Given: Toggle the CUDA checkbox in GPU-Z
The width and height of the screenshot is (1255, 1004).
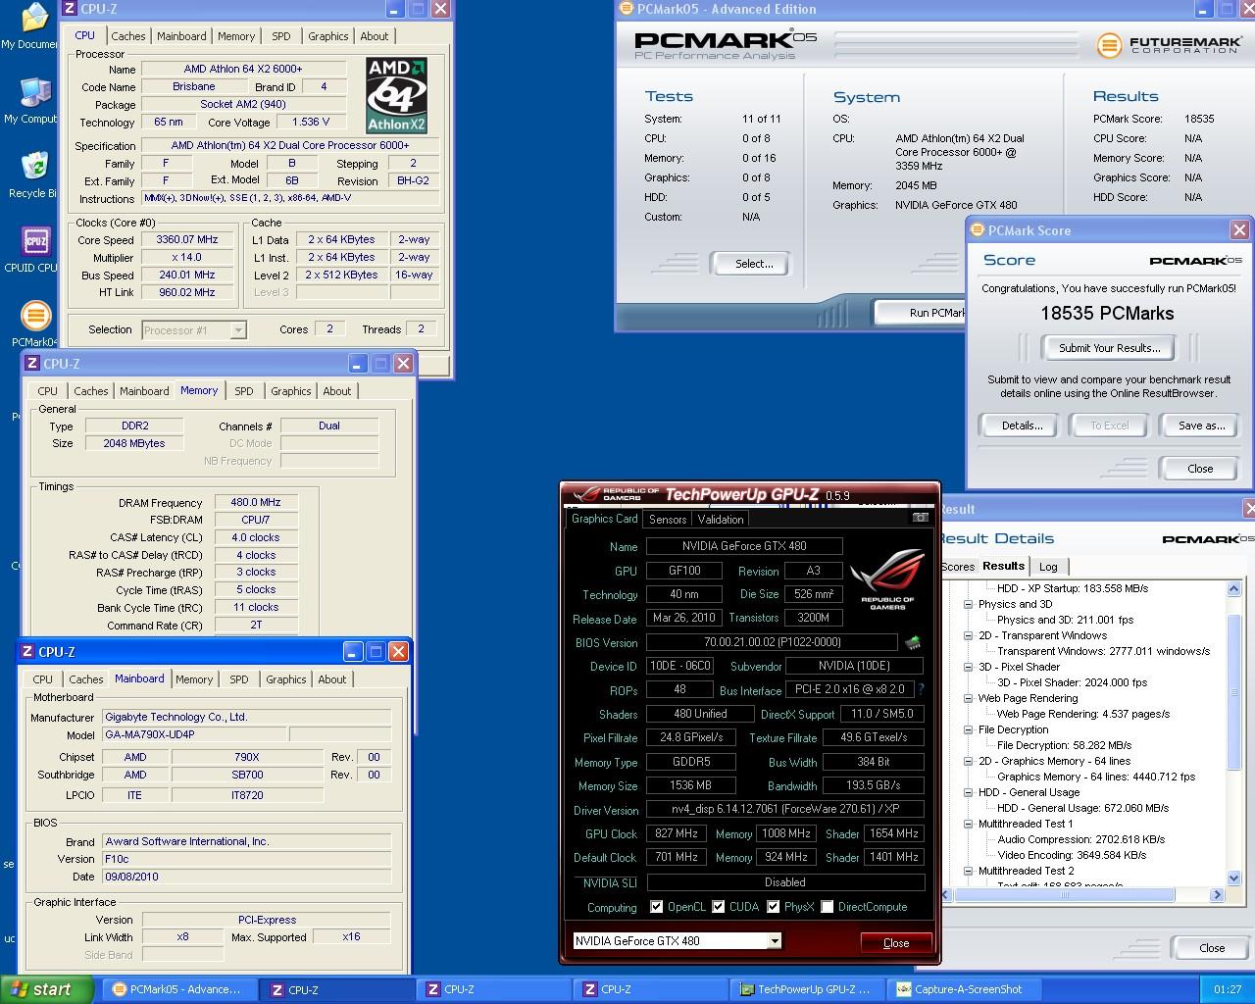Looking at the screenshot, I should [x=719, y=907].
